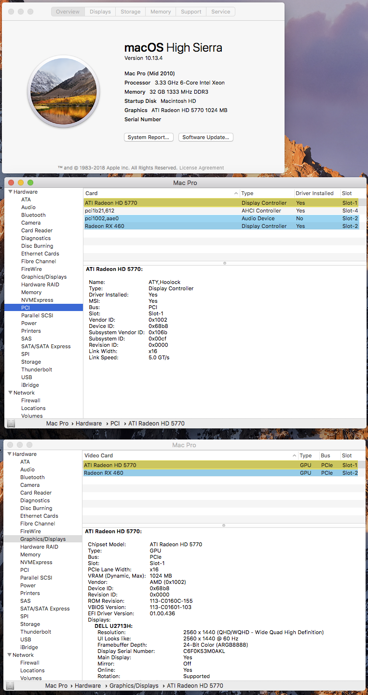Viewport: 368px width, 695px height.
Task: Click the computer icon in PCI window path bar
Action: (11, 424)
